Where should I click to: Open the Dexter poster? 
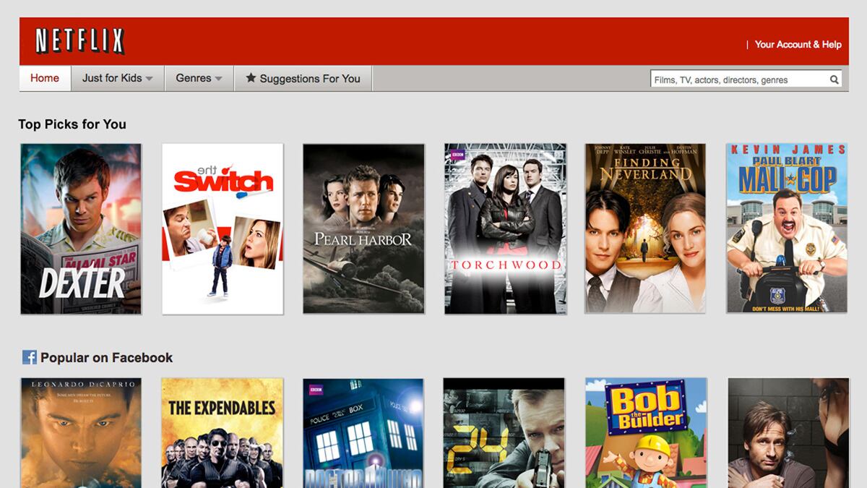click(81, 228)
